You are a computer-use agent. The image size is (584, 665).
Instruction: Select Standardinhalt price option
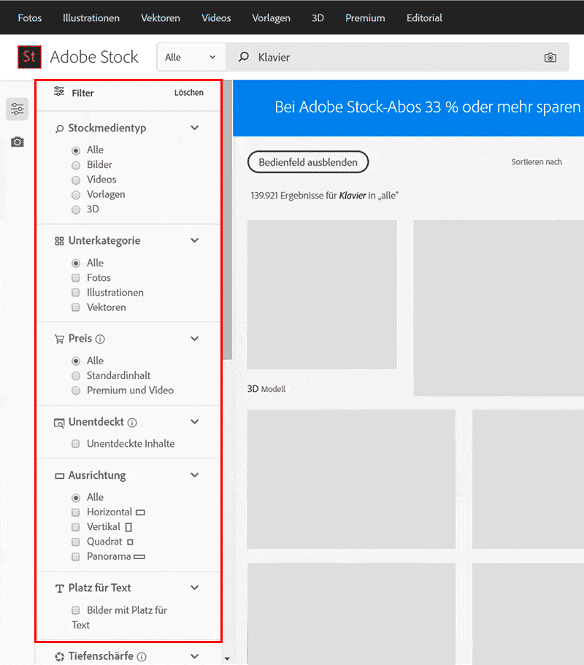pyautogui.click(x=76, y=376)
